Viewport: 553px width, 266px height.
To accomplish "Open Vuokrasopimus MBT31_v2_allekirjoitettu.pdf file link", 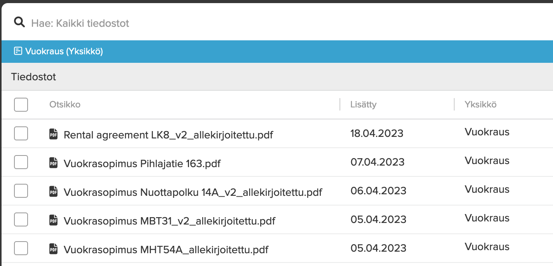I will (169, 221).
